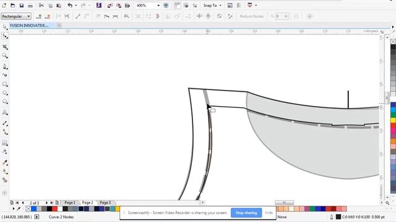The width and height of the screenshot is (396, 222).
Task: Publish to PDF
Action: coord(127,6)
